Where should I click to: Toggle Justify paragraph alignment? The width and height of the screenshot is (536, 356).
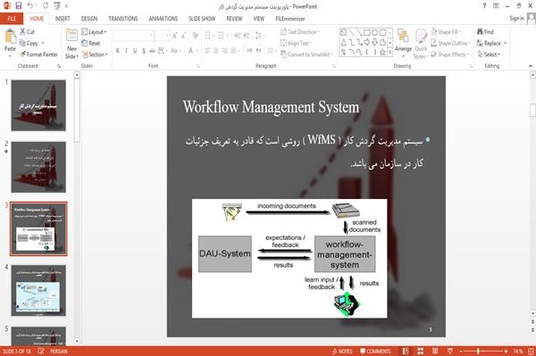(x=233, y=51)
